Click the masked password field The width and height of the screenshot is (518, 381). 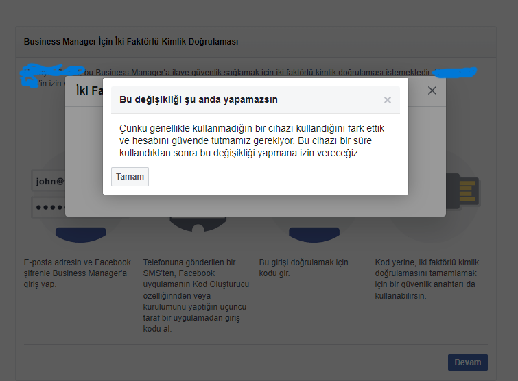click(x=49, y=207)
